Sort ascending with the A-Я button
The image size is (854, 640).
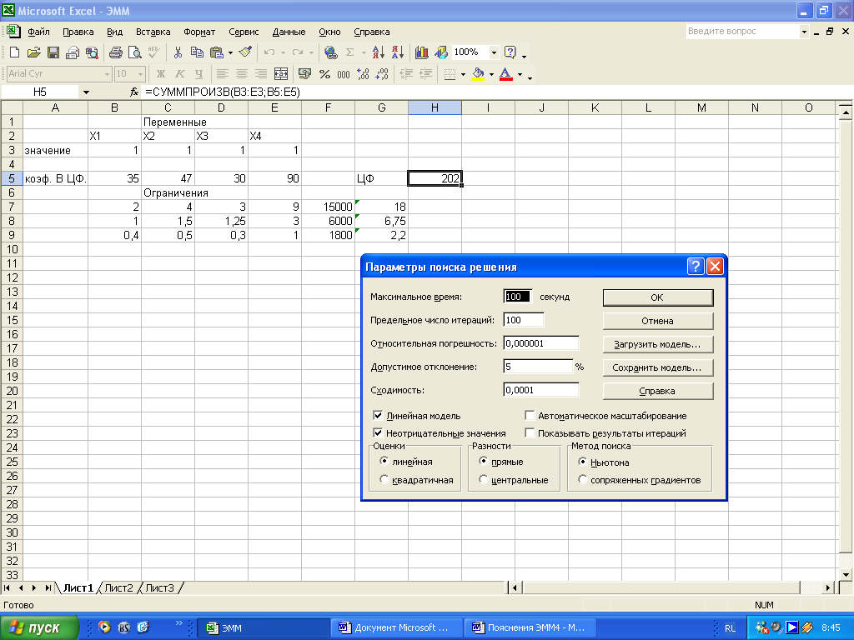[x=378, y=52]
